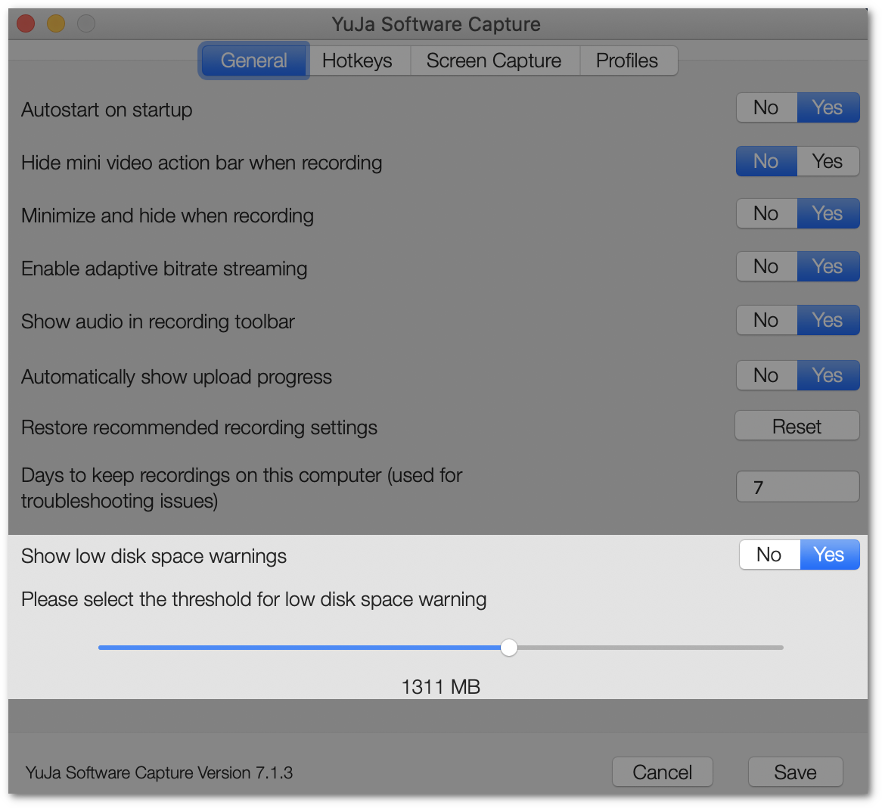Screen dimensions: 882x808
Task: Click Reset to restore recommended recording settings
Action: tap(797, 427)
